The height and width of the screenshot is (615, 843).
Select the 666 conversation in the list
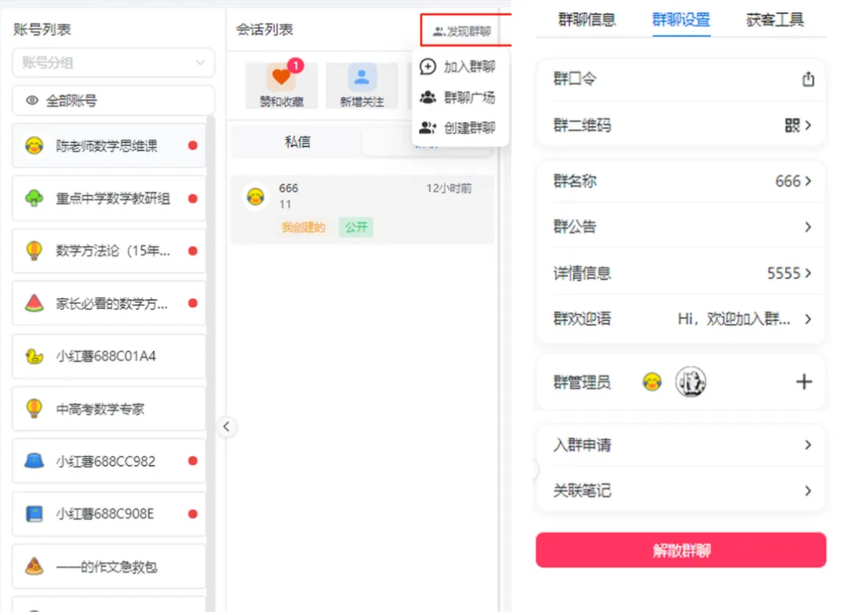361,204
